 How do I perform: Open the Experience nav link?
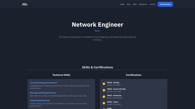(143, 4)
